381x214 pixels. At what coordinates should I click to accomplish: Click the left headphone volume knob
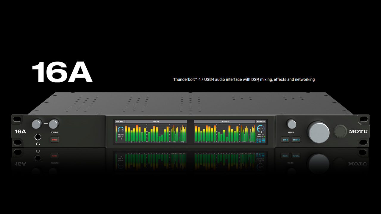click(x=37, y=124)
